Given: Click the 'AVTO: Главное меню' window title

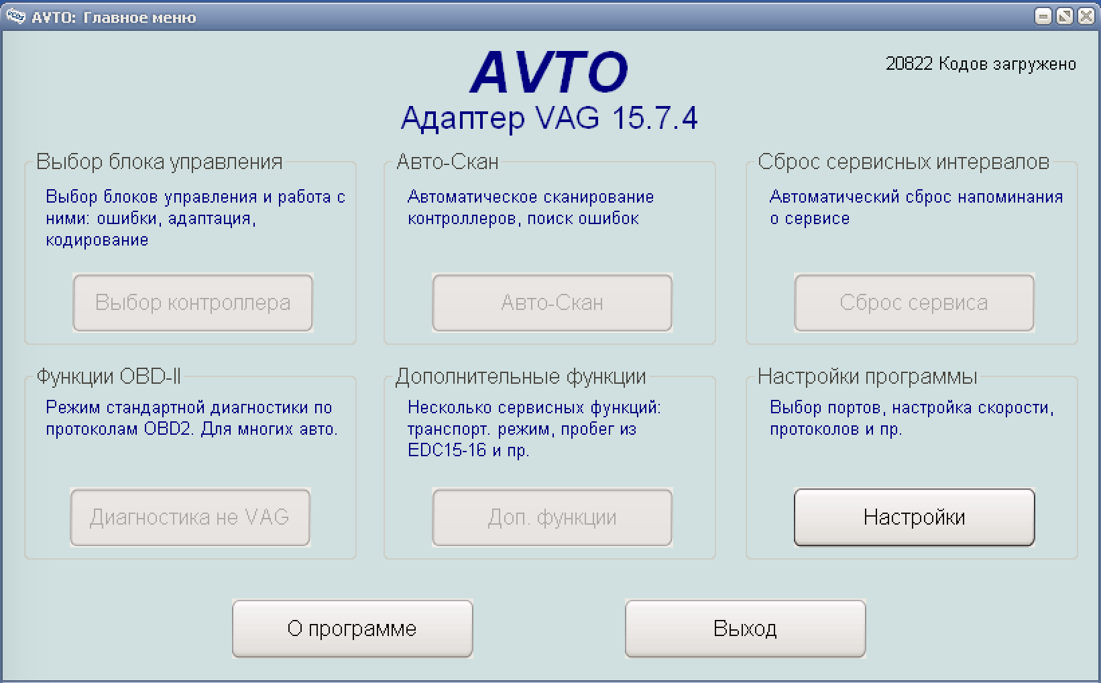Looking at the screenshot, I should click(x=114, y=17).
